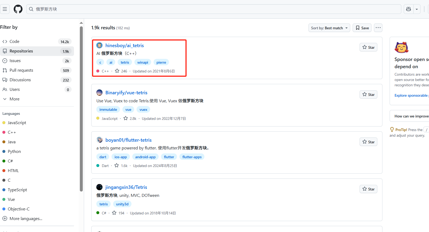Screen dimensions: 429x232
Task: Filter results by Pull requests
Action: tap(37, 70)
